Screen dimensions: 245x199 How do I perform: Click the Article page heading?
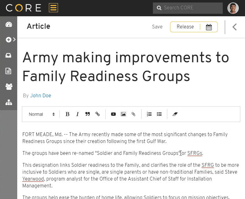[39, 26]
